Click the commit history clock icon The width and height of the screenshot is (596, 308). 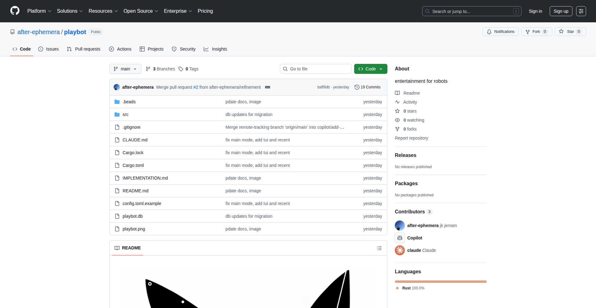tap(357, 87)
